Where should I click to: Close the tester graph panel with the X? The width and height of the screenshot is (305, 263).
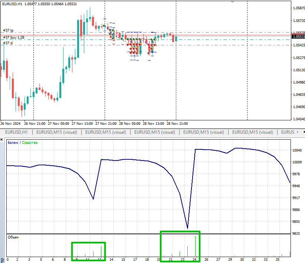[1, 139]
